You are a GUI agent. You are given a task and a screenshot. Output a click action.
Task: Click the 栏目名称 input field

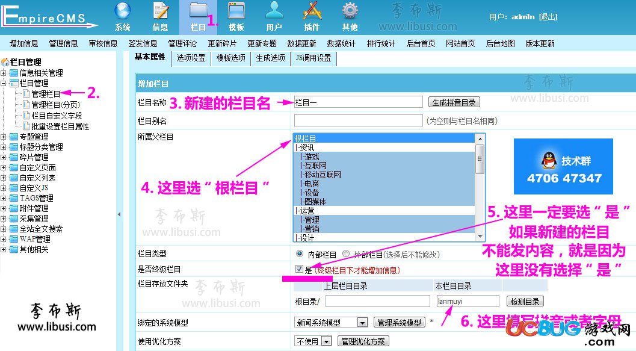click(358, 102)
